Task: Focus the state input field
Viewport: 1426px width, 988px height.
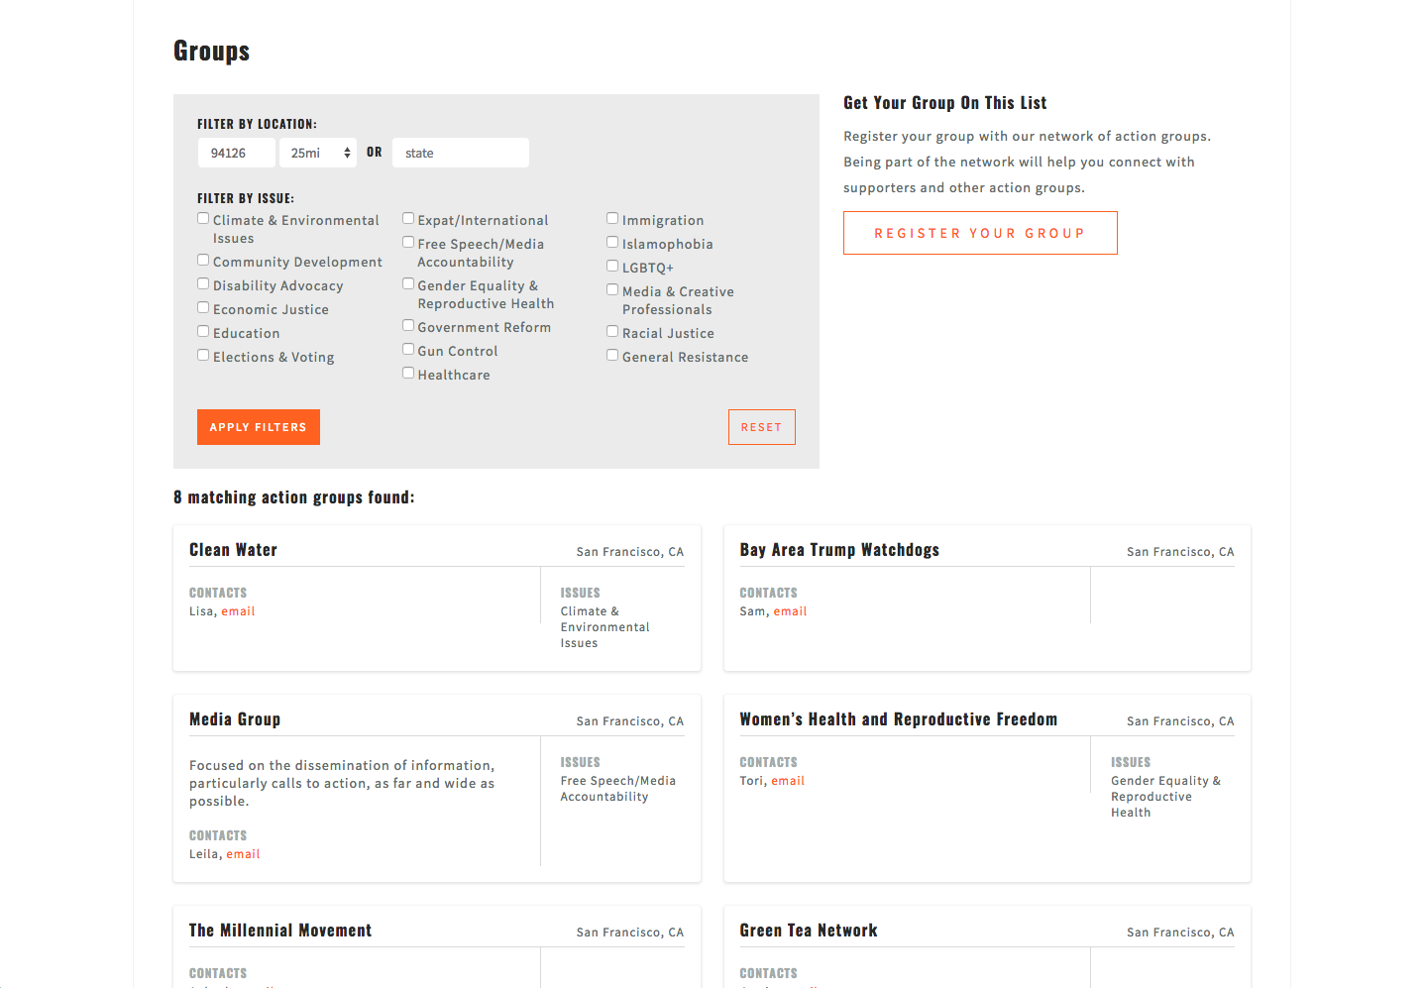Action: click(x=461, y=153)
